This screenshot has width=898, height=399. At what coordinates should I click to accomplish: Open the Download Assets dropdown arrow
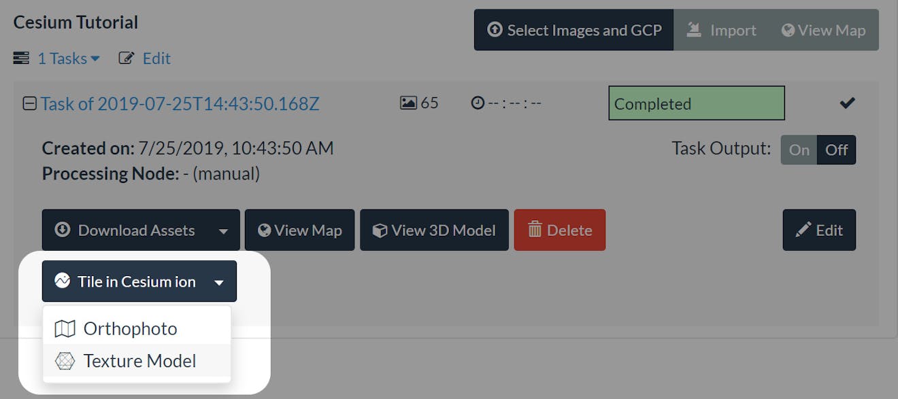click(x=223, y=231)
